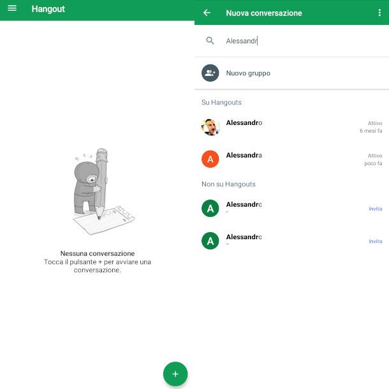Choose contact Alessandro active 6 mesi fa
The image size is (389, 389).
tap(292, 127)
